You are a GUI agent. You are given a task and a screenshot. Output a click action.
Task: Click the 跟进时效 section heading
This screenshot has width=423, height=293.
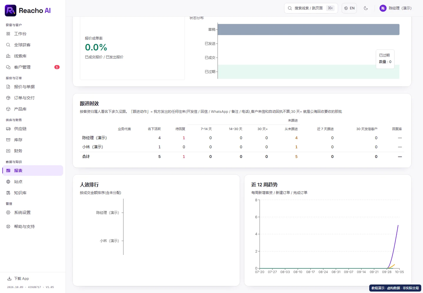[x=89, y=103]
